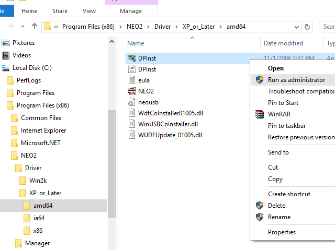Image resolution: width=335 pixels, height=250 pixels.
Task: Open the Share ribbon tab
Action: (60, 11)
